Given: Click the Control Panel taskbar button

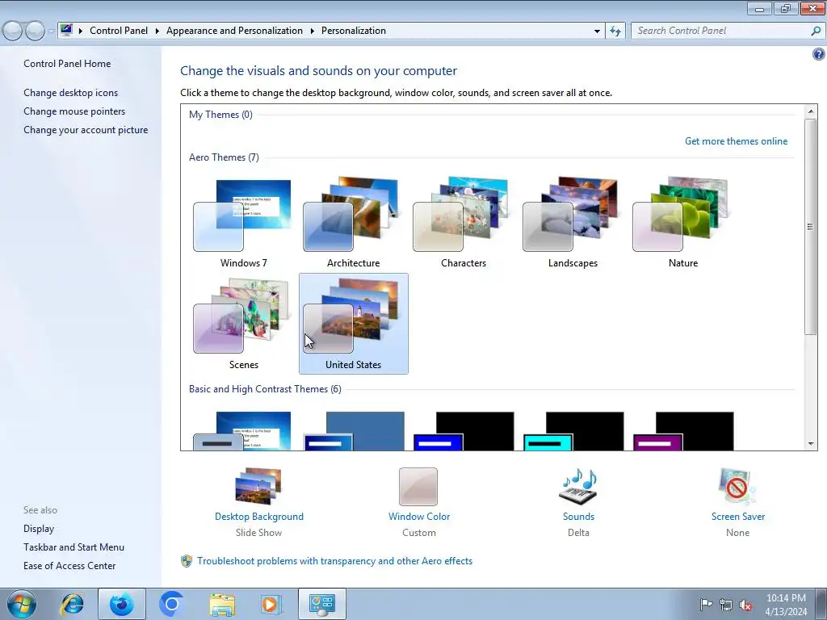Looking at the screenshot, I should click(321, 604).
